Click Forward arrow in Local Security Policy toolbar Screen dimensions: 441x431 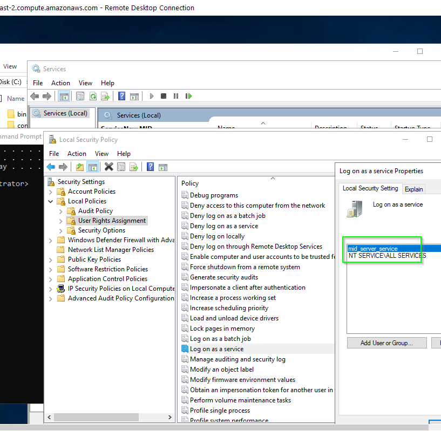click(x=63, y=167)
